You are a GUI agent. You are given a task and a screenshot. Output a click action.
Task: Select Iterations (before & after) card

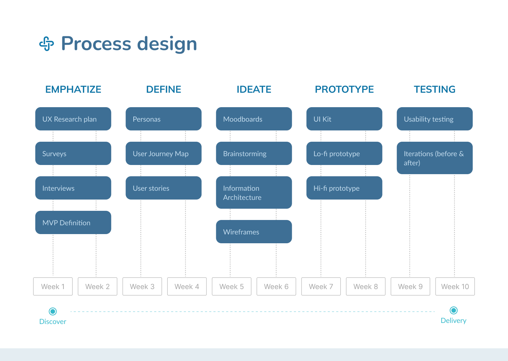(x=434, y=158)
